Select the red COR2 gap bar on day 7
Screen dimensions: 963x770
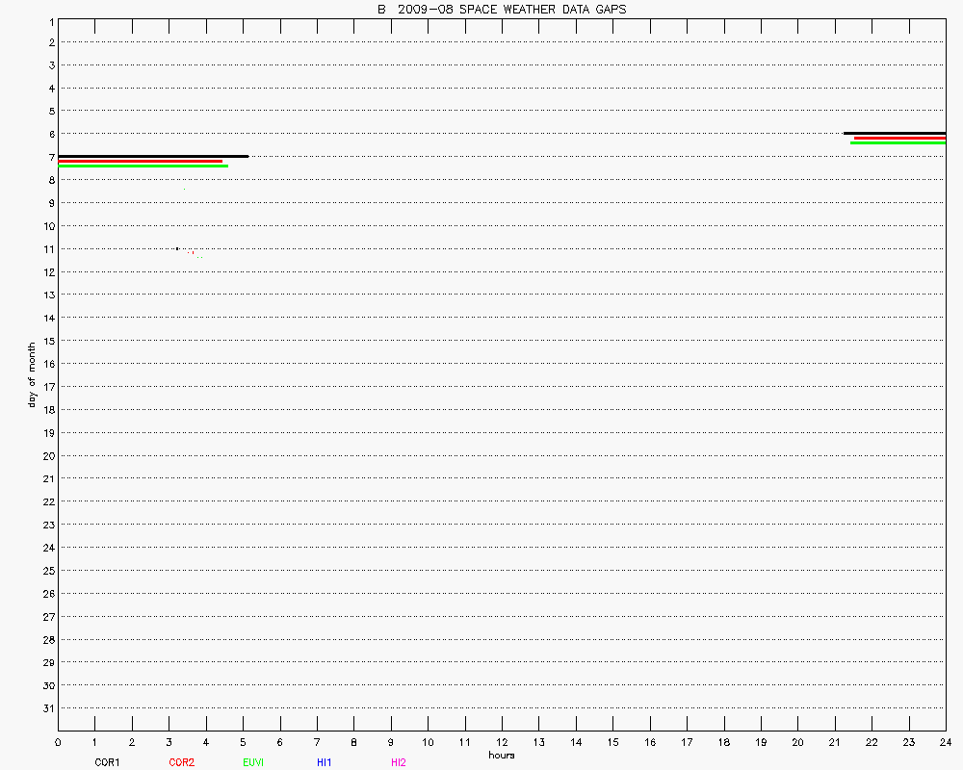(141, 161)
